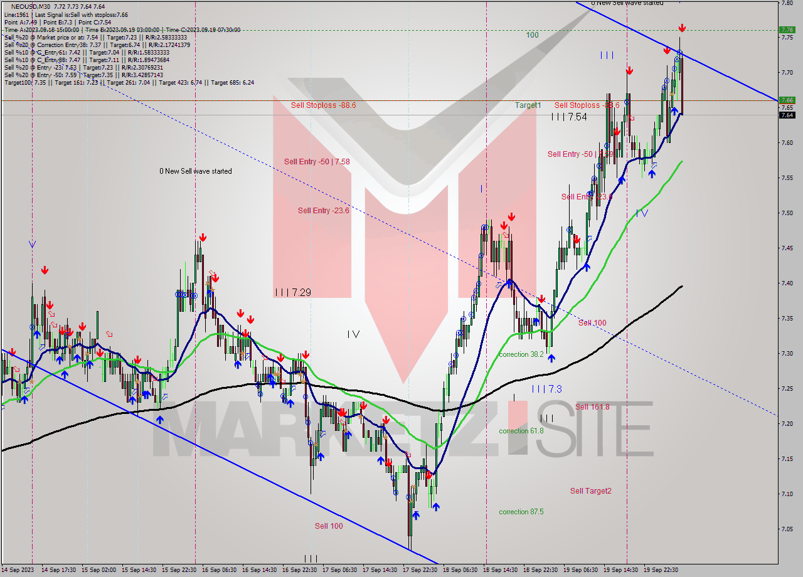Click the '19 Sep 06:30' time label

(581, 570)
